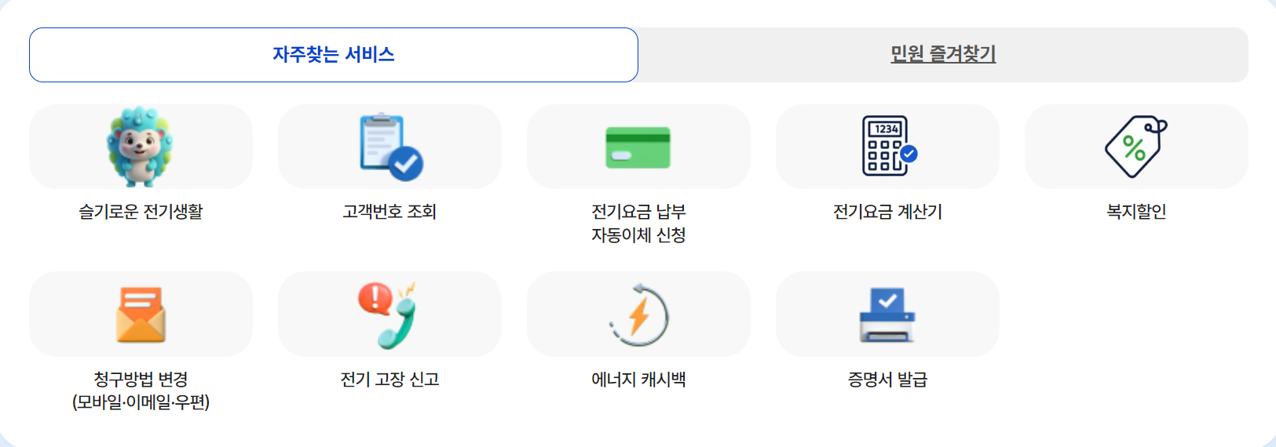
Task: Go to the 전기요금 계산기 text label
Action: pyautogui.click(x=887, y=212)
